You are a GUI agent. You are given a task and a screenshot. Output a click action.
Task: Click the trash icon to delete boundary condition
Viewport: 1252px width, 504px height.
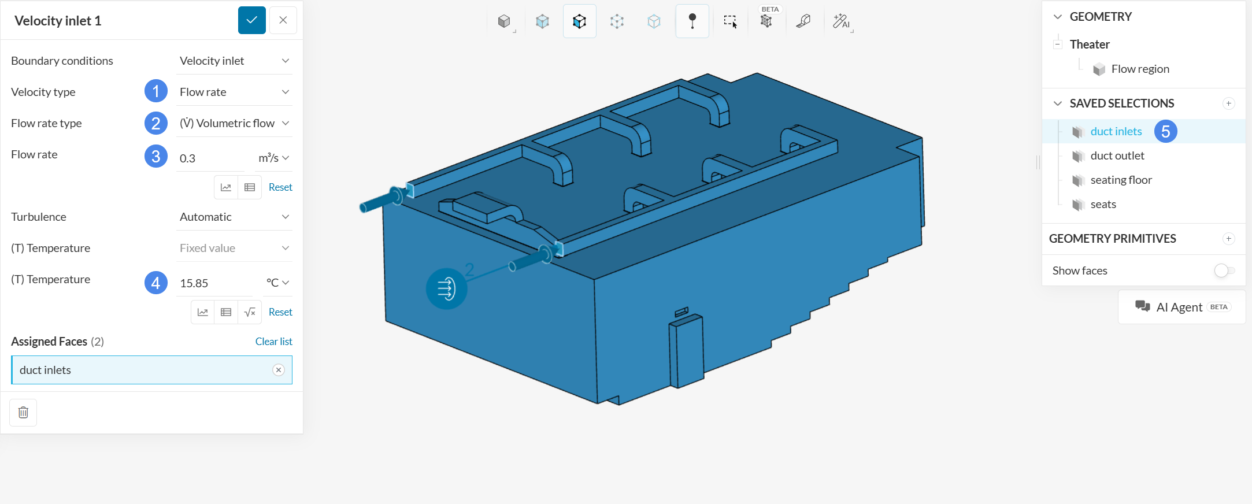[x=23, y=413]
